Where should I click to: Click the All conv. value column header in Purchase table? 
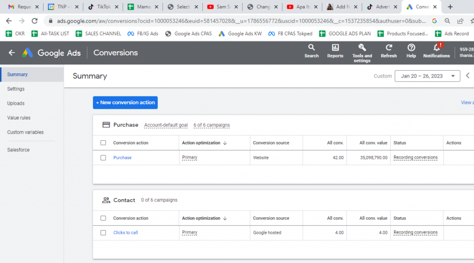373,143
